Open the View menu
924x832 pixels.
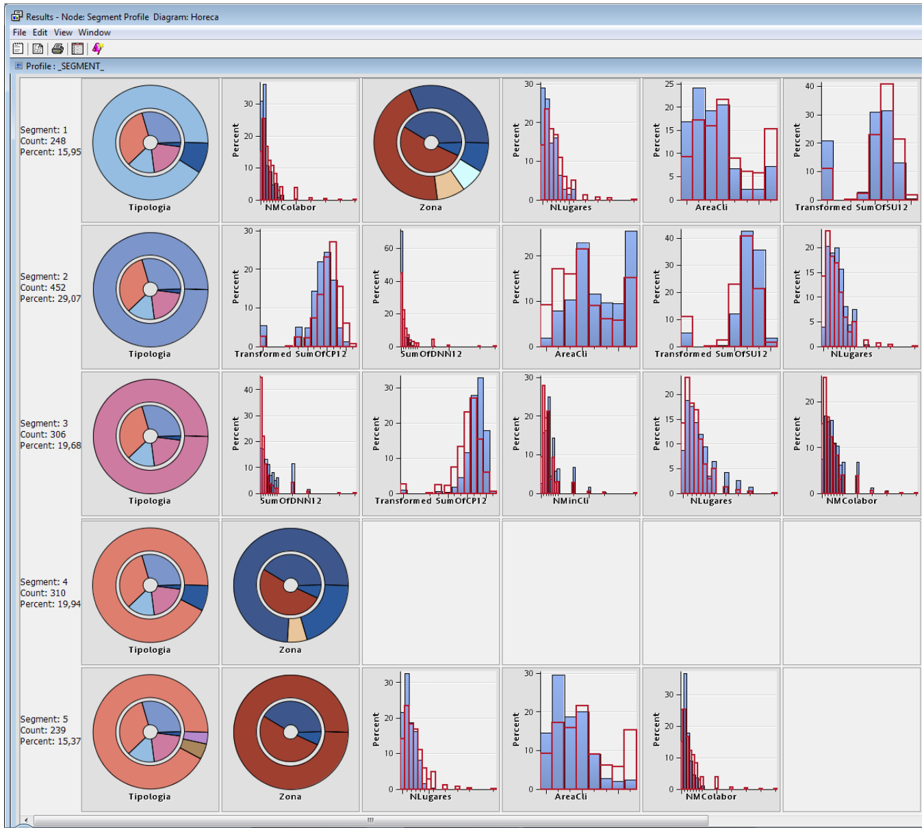point(63,32)
